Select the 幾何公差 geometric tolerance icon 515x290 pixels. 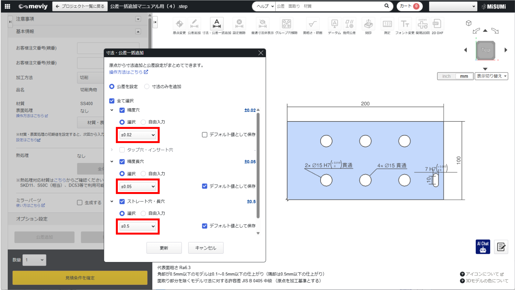(x=349, y=24)
